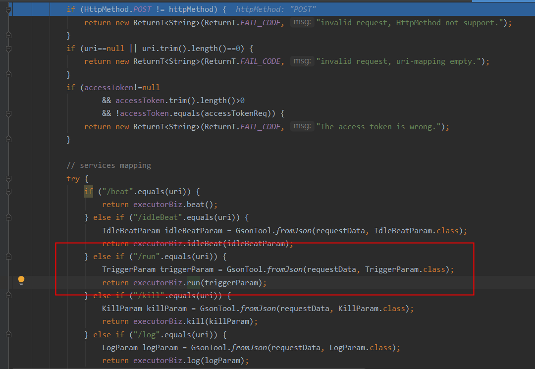Viewport: 535px width, 369px height.
Task: Click triggerParam argument in return statement
Action: click(x=231, y=283)
